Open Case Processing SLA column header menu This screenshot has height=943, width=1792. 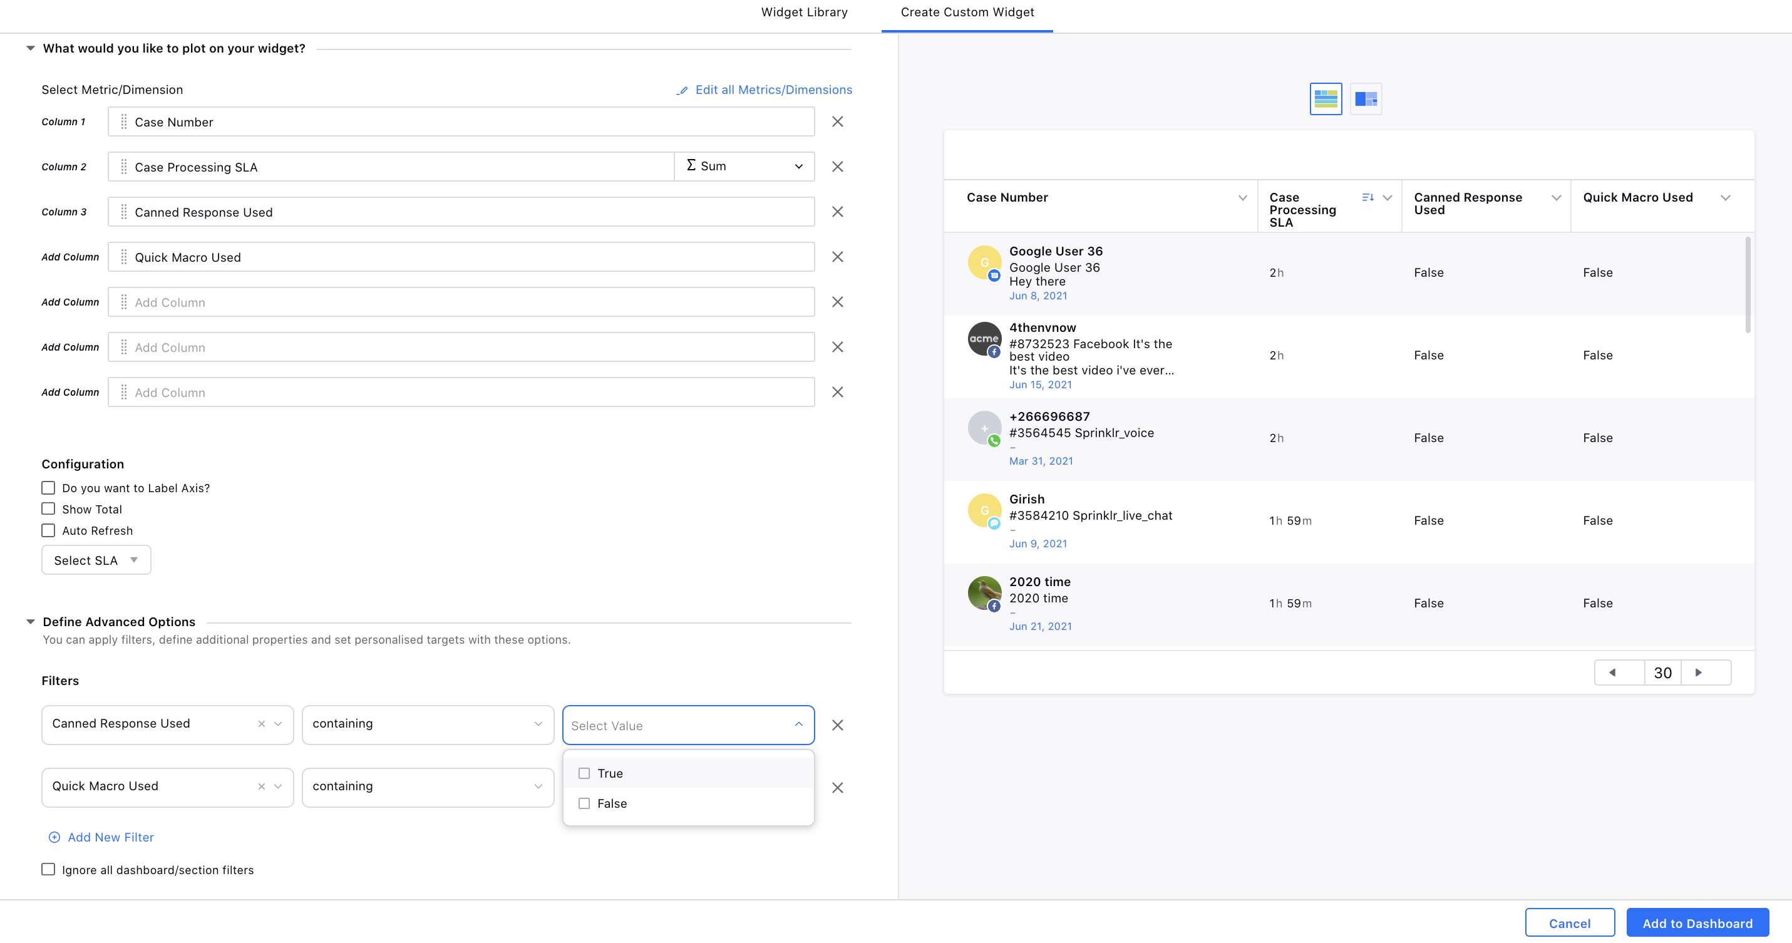click(1387, 197)
